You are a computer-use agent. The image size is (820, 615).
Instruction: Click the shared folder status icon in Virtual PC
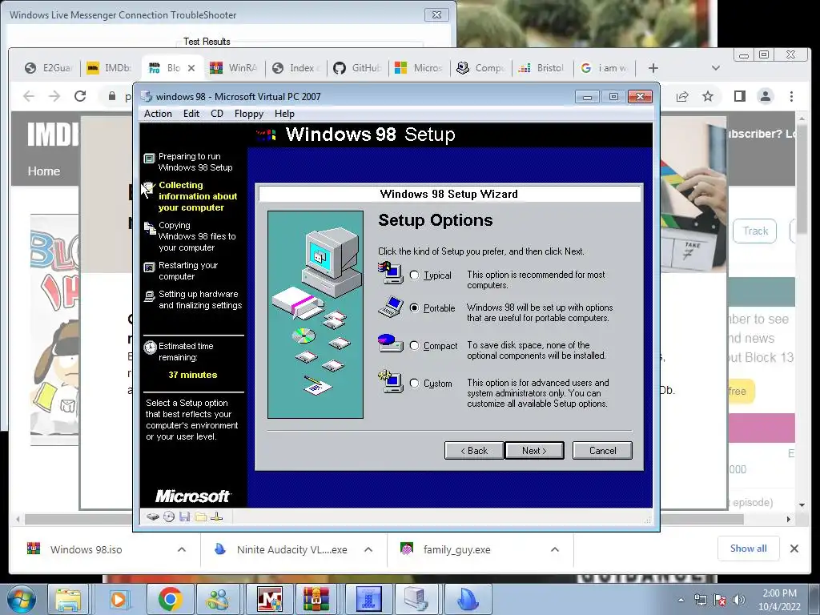(x=200, y=517)
